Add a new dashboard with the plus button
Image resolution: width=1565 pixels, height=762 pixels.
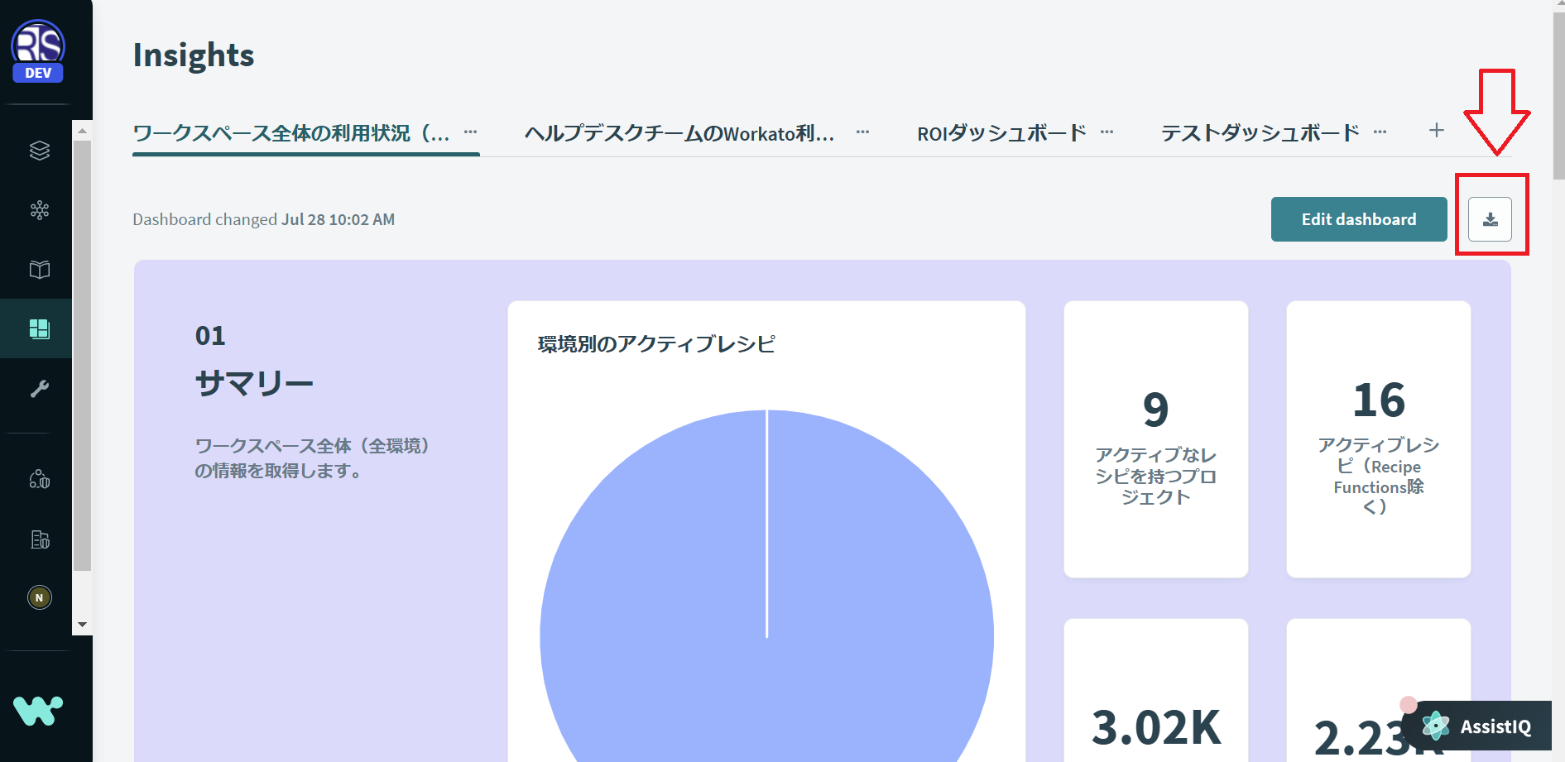[x=1437, y=130]
